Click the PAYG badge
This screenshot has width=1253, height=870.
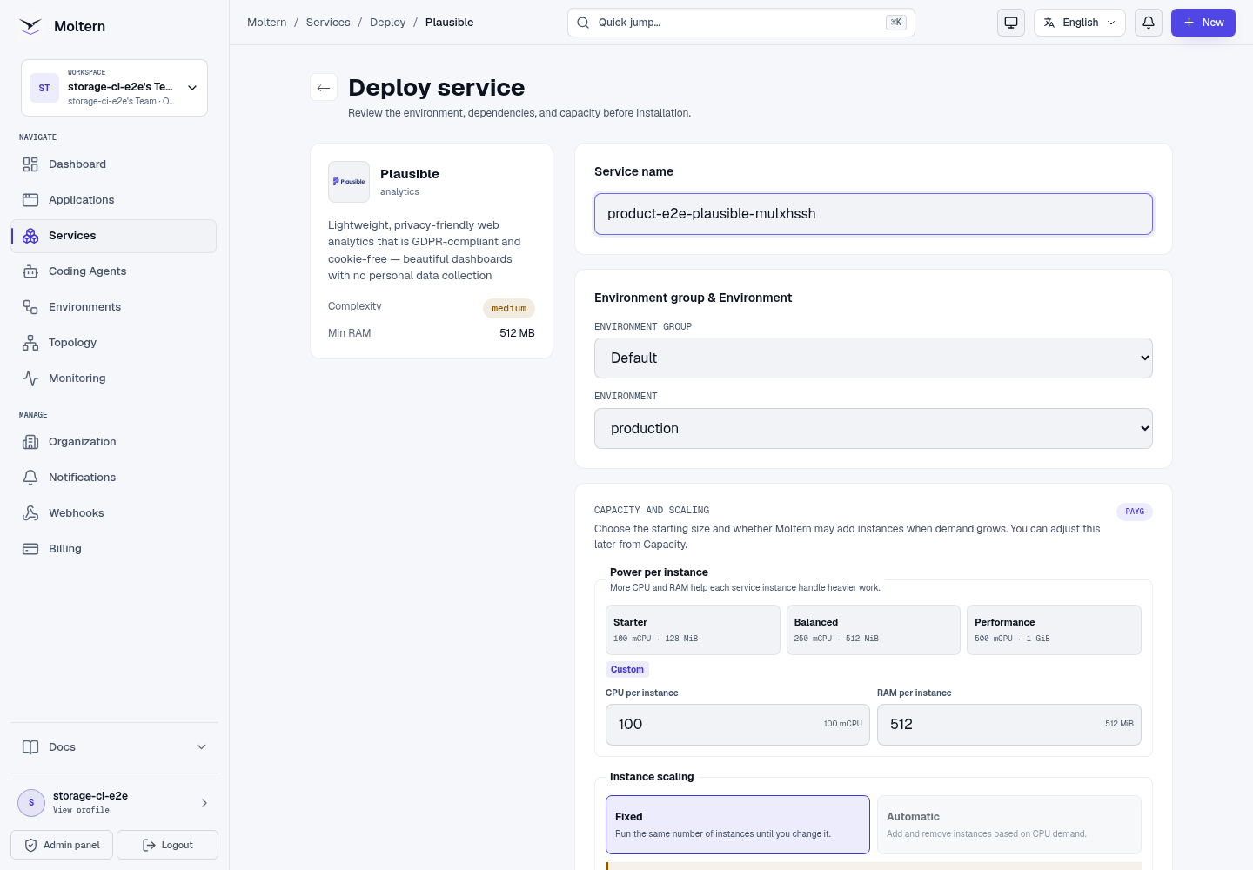pos(1135,512)
